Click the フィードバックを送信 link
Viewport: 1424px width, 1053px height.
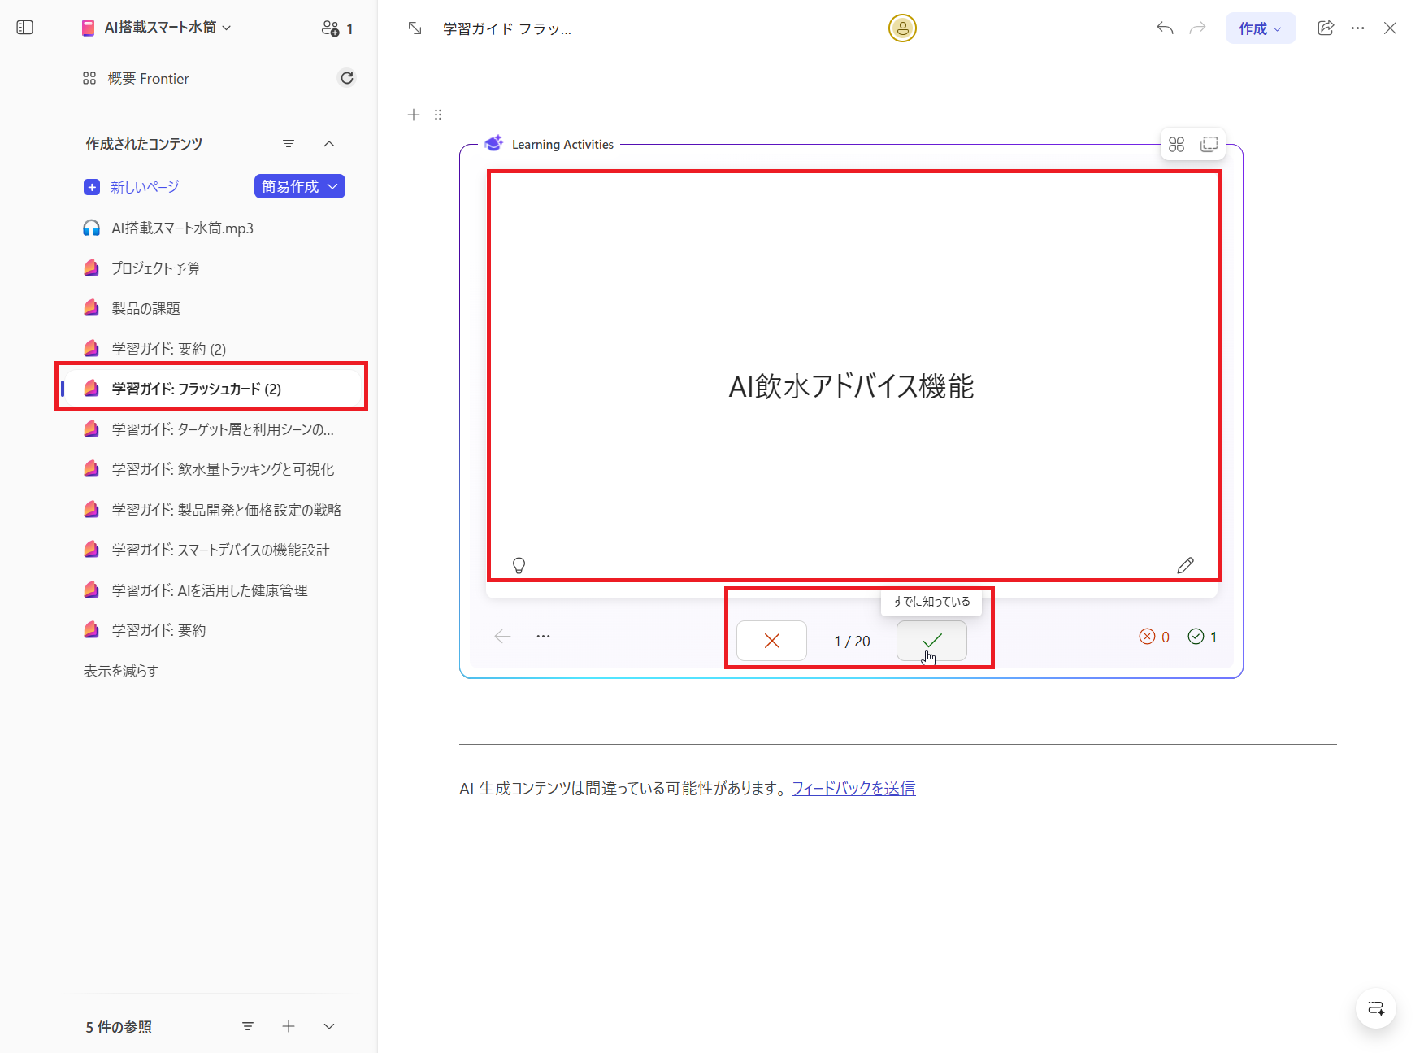853,787
